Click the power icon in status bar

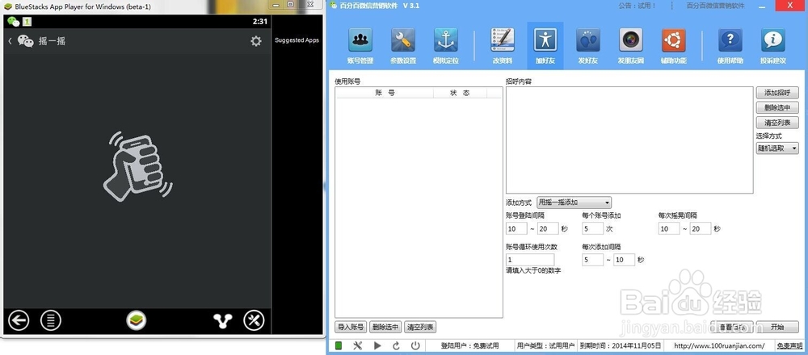[415, 346]
